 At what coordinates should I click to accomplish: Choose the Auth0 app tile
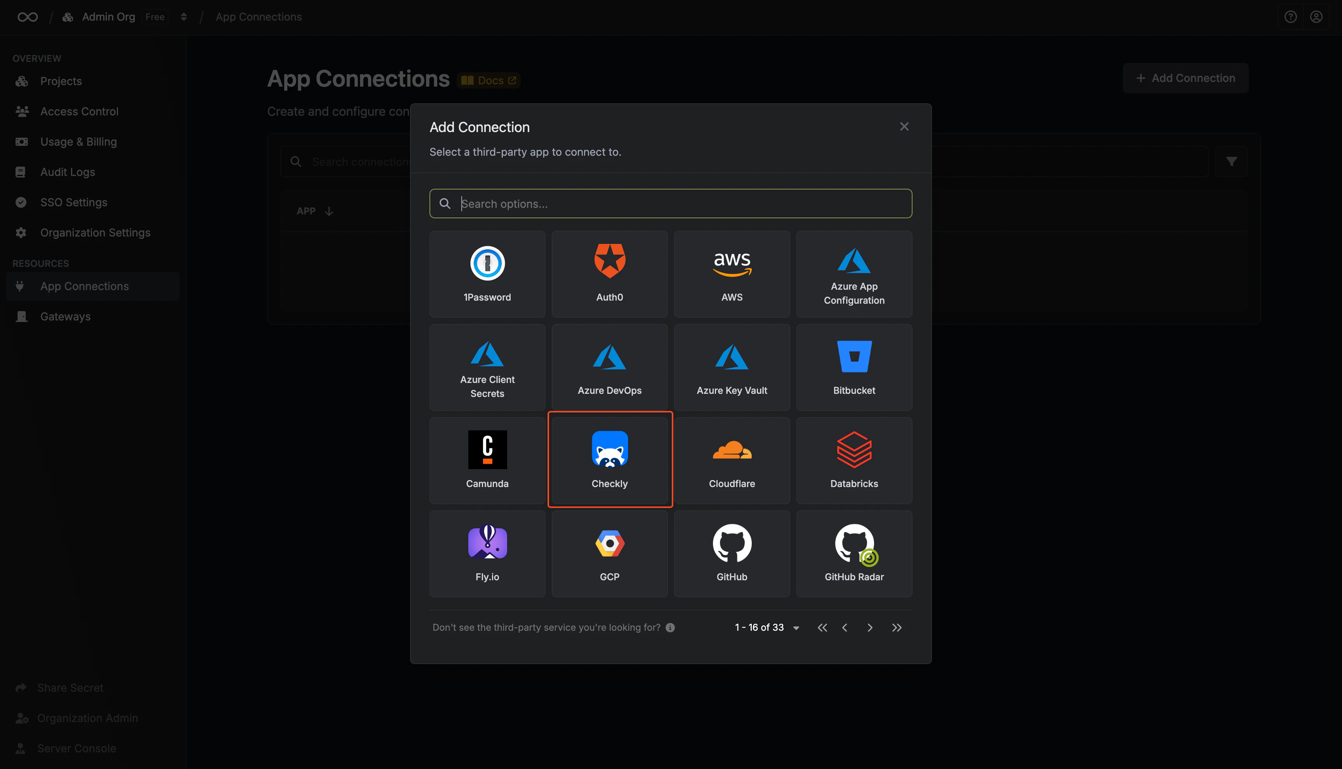click(x=609, y=274)
